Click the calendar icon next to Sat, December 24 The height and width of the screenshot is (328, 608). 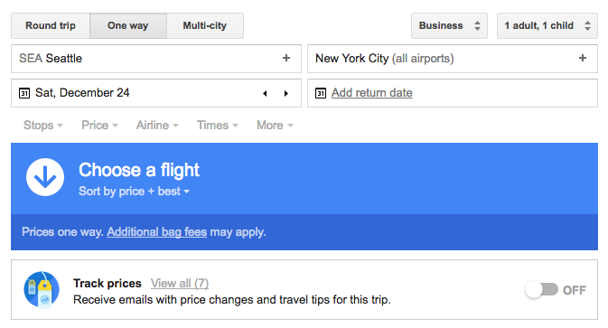pos(24,93)
